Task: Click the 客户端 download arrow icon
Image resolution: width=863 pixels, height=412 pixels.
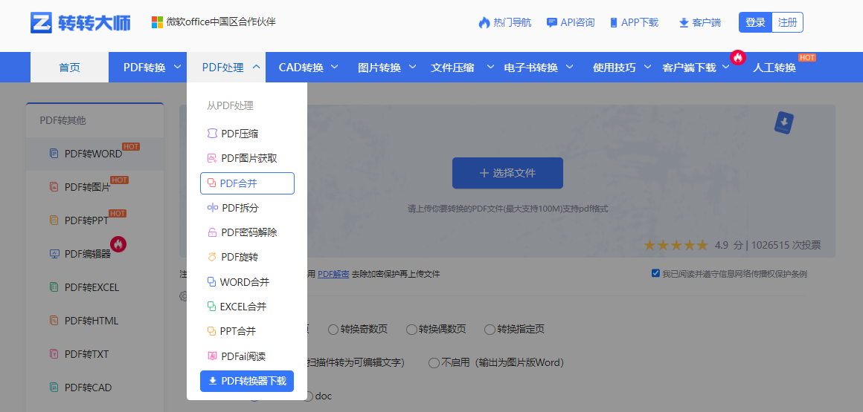Action: point(684,22)
